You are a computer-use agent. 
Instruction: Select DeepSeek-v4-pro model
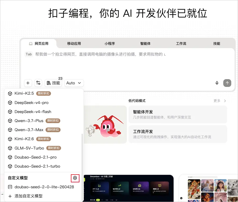43,103
